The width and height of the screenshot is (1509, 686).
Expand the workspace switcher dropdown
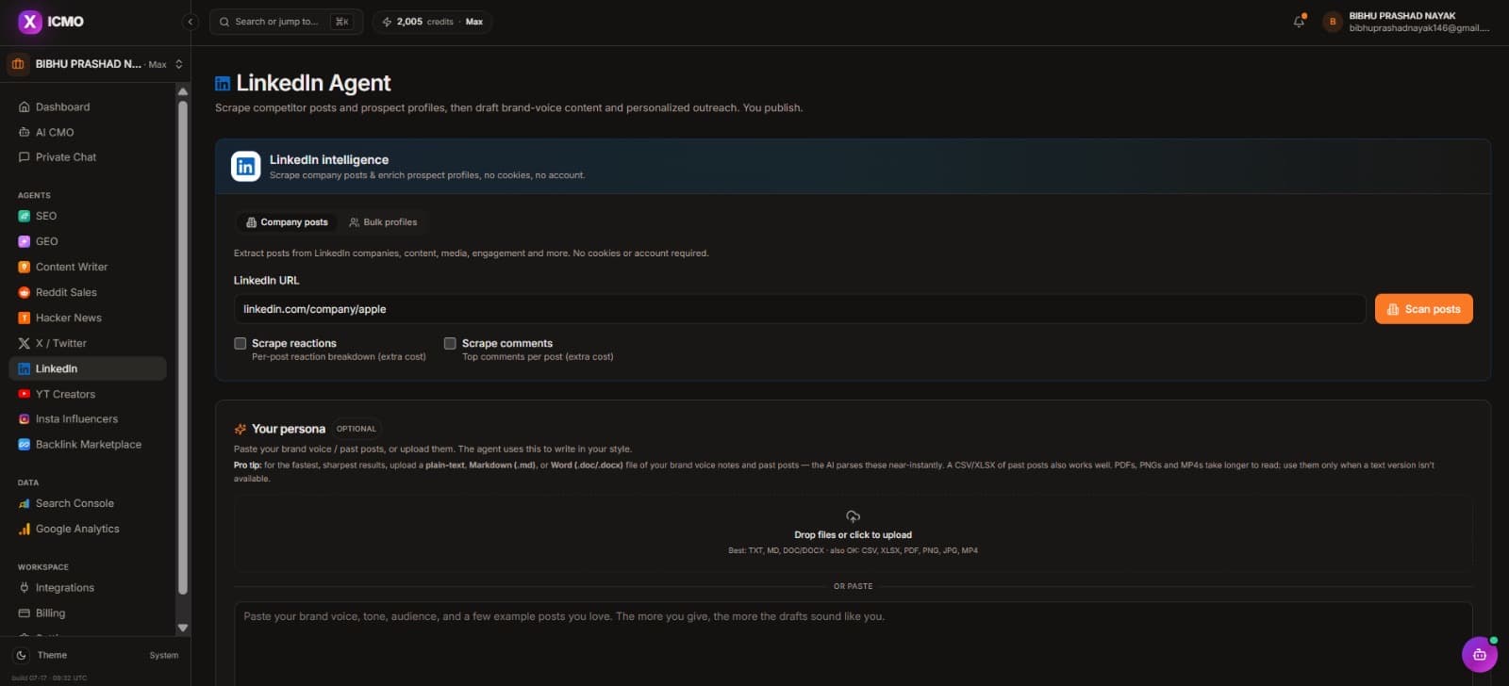click(x=95, y=64)
